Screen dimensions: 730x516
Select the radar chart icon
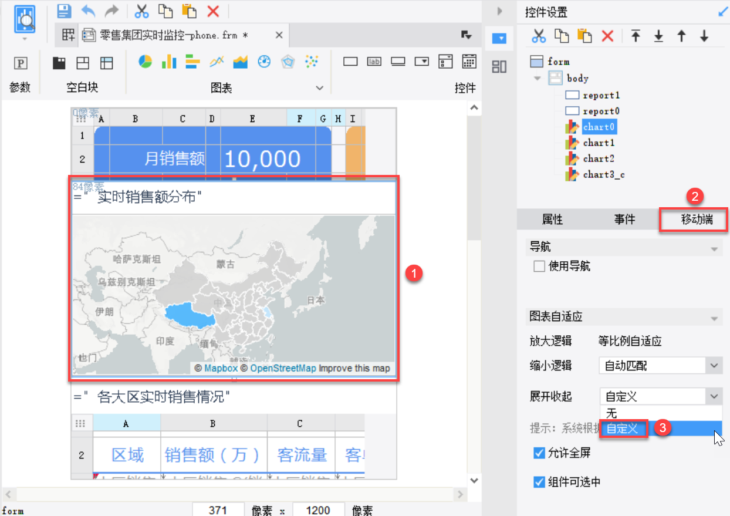tap(288, 62)
